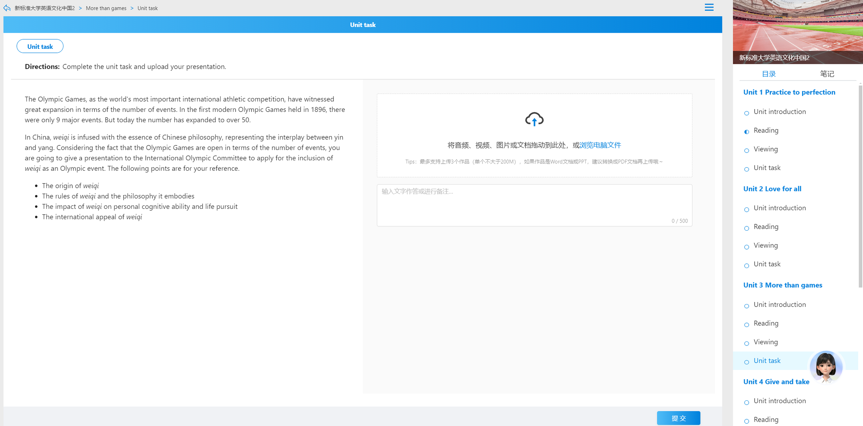
Task: Click the cloud upload icon
Action: pos(534,119)
